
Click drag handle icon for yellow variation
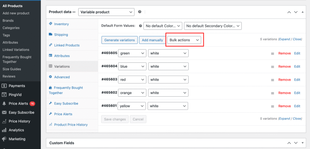point(272,106)
